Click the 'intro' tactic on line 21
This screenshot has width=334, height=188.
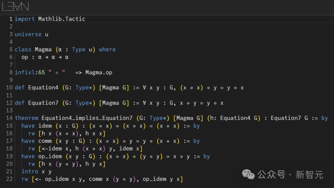(30, 171)
